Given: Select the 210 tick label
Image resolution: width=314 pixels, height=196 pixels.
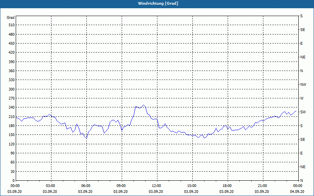Looking at the screenshot, I should point(12,116).
